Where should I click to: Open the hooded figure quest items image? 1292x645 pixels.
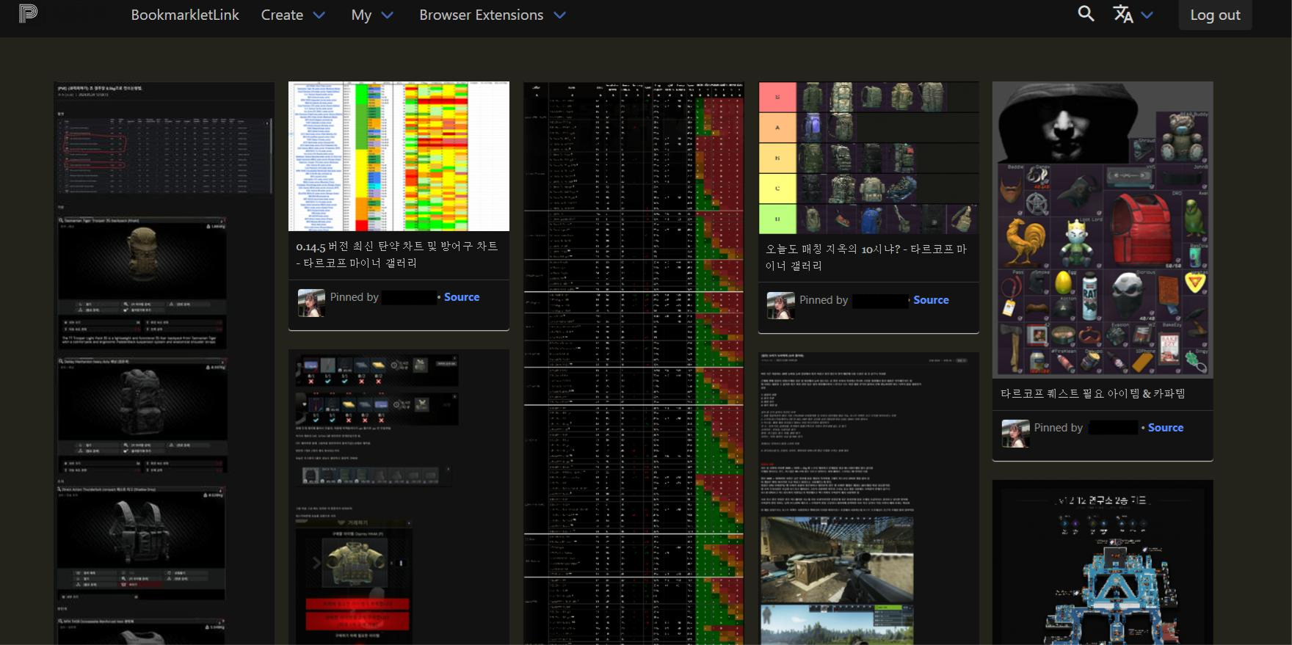tap(1102, 230)
